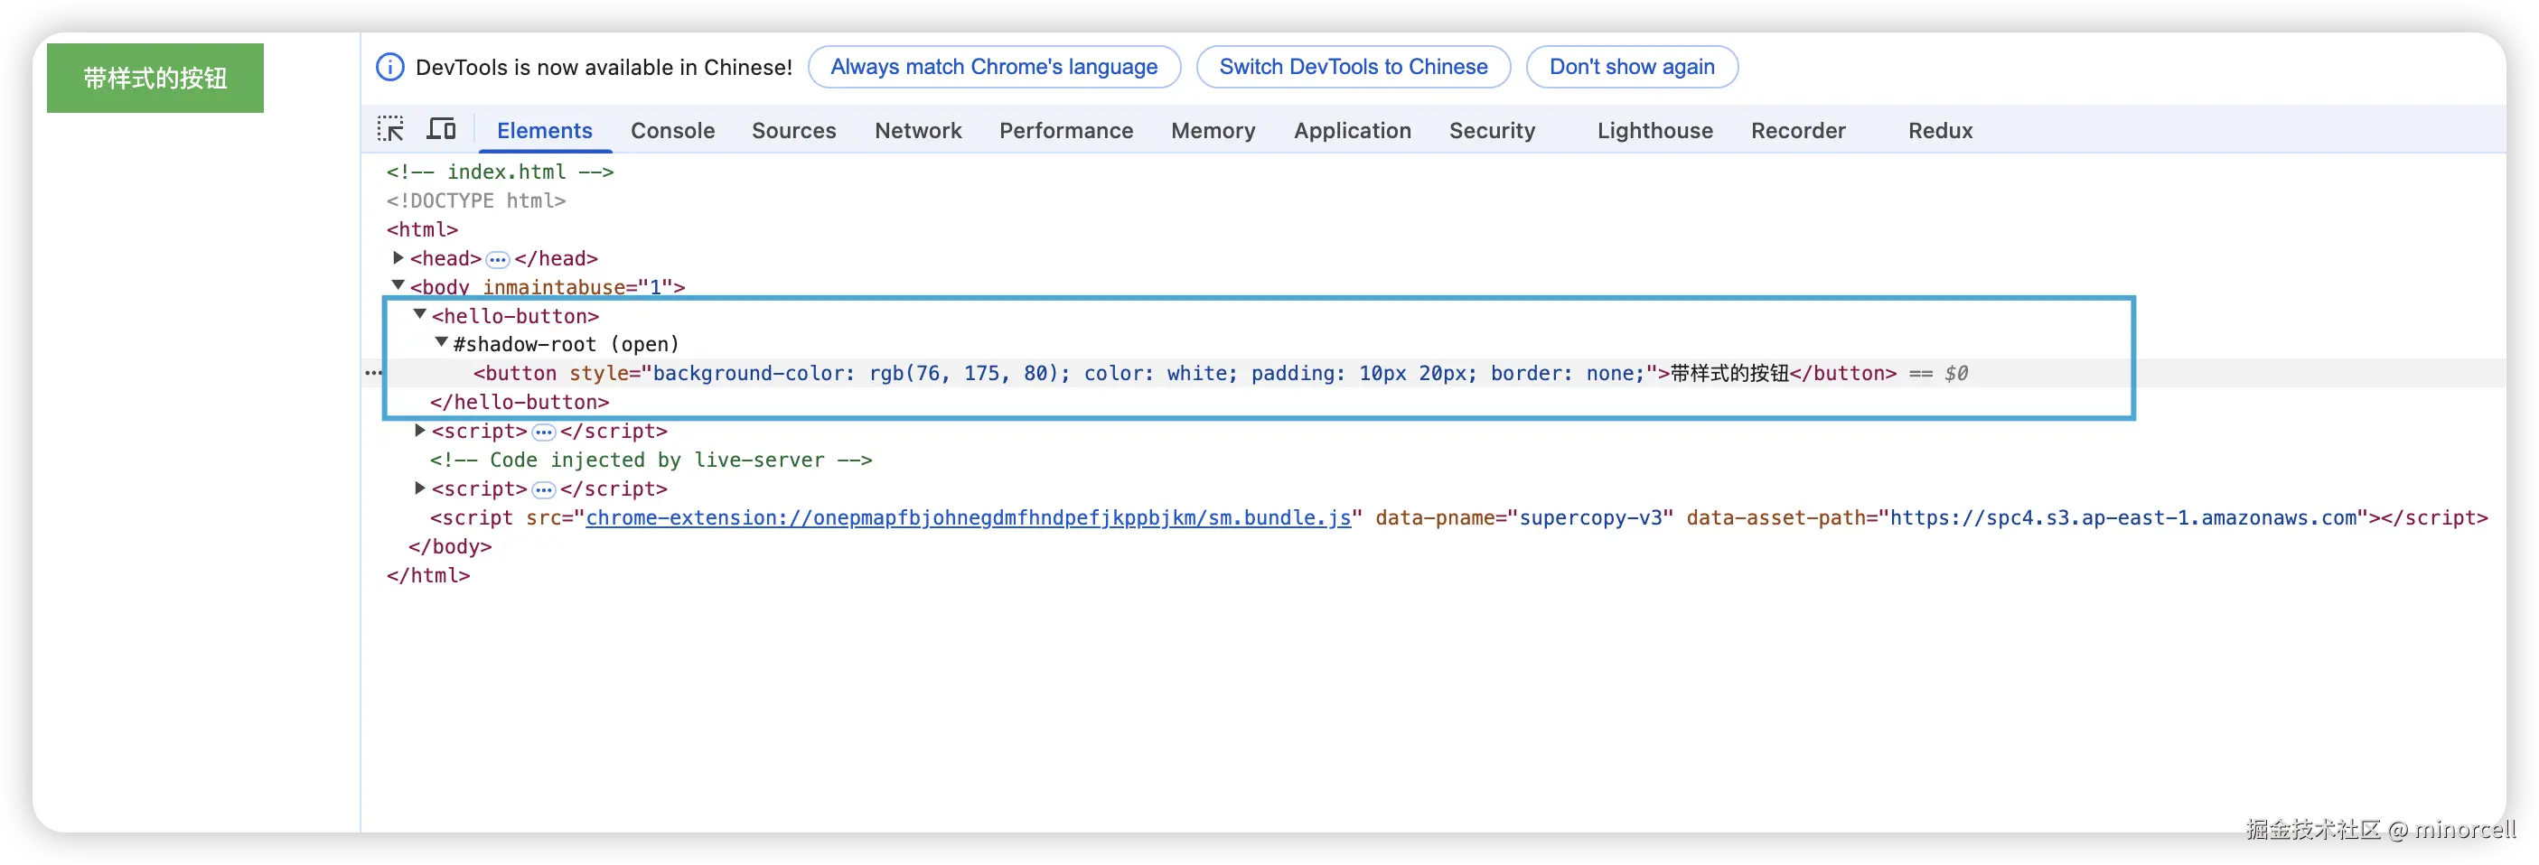
Task: Collapse the body element node
Action: [398, 285]
